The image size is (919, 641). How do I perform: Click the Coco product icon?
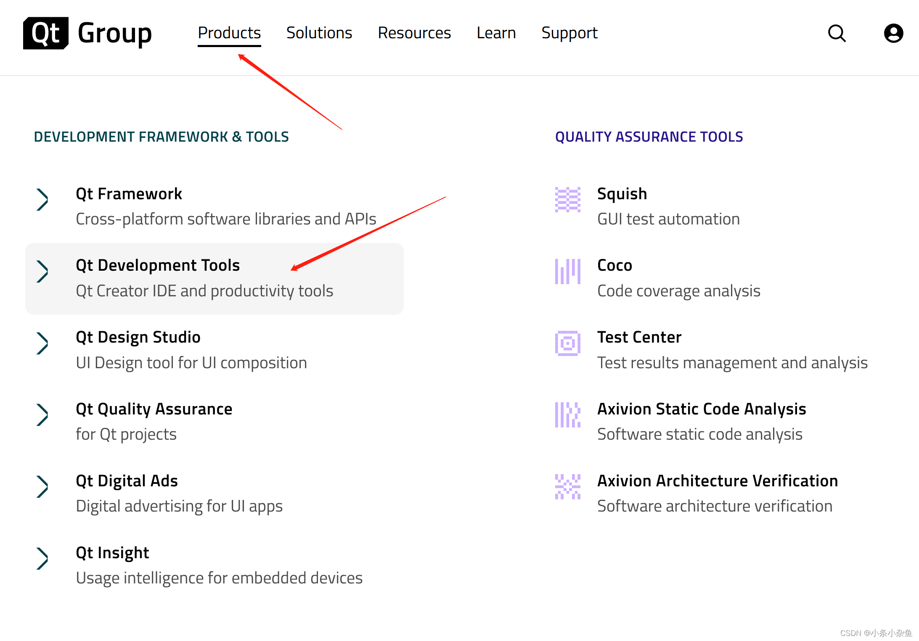pos(567,272)
